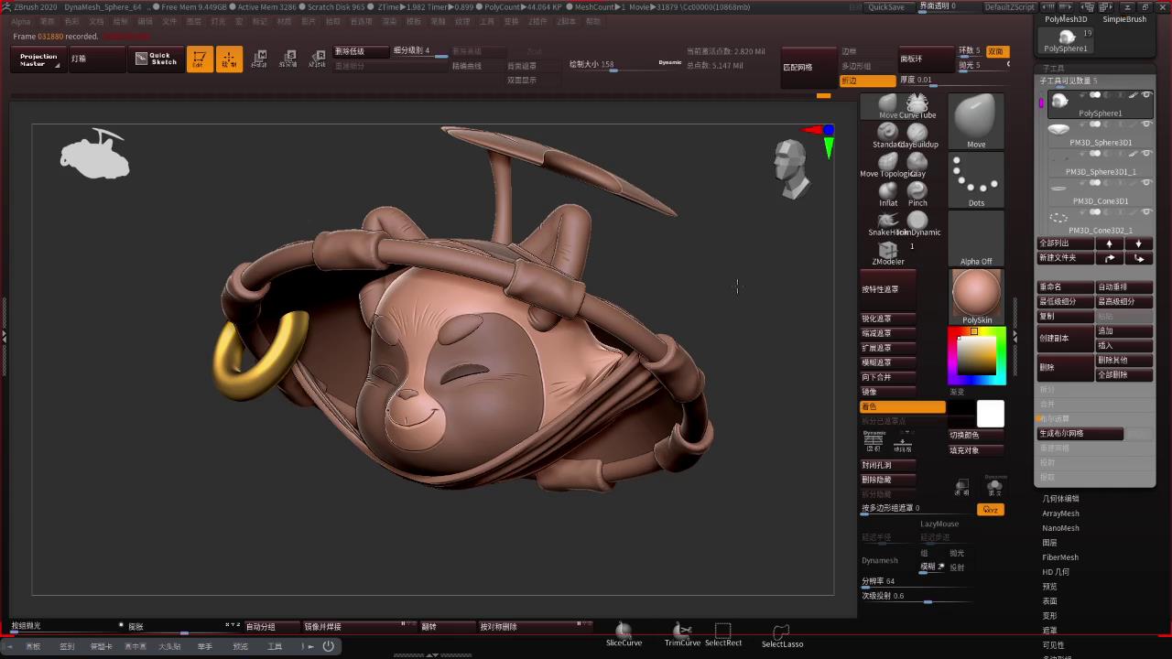The image size is (1172, 659).
Task: Toggle the 着色 (colorize) button
Action: click(x=902, y=406)
